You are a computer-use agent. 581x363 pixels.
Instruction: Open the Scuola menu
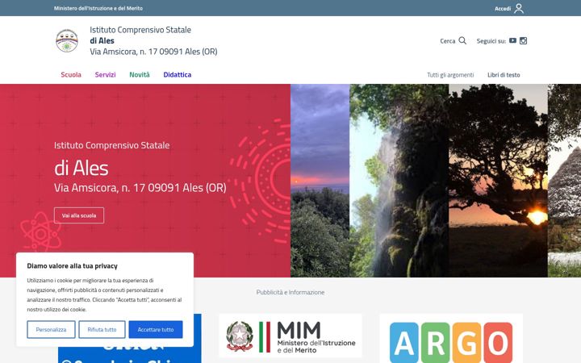pyautogui.click(x=71, y=74)
